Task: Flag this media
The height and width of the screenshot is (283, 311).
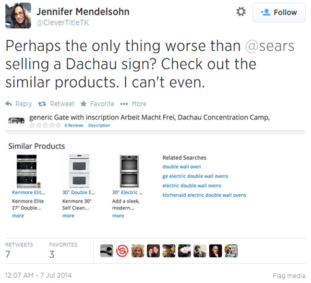Action: click(288, 276)
